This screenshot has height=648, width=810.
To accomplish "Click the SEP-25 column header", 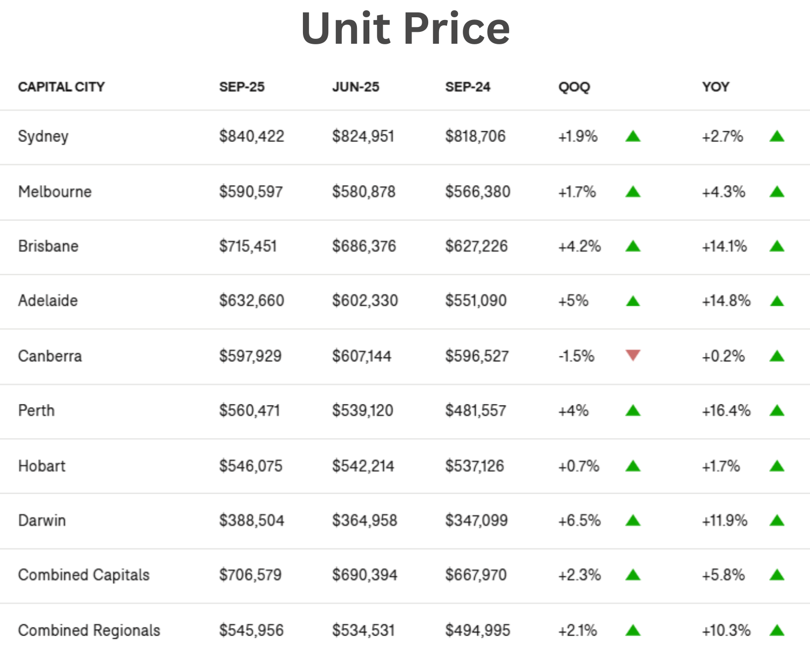I will point(242,87).
